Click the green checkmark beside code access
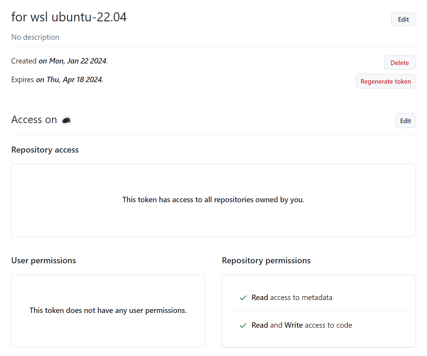The height and width of the screenshot is (356, 427). (243, 325)
